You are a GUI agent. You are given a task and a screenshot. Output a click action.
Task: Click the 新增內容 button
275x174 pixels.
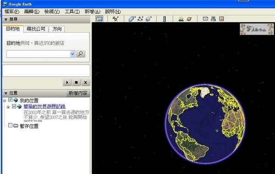(78, 93)
